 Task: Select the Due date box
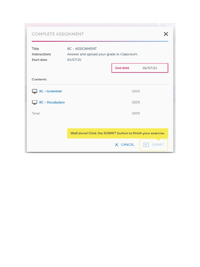pyautogui.click(x=140, y=68)
